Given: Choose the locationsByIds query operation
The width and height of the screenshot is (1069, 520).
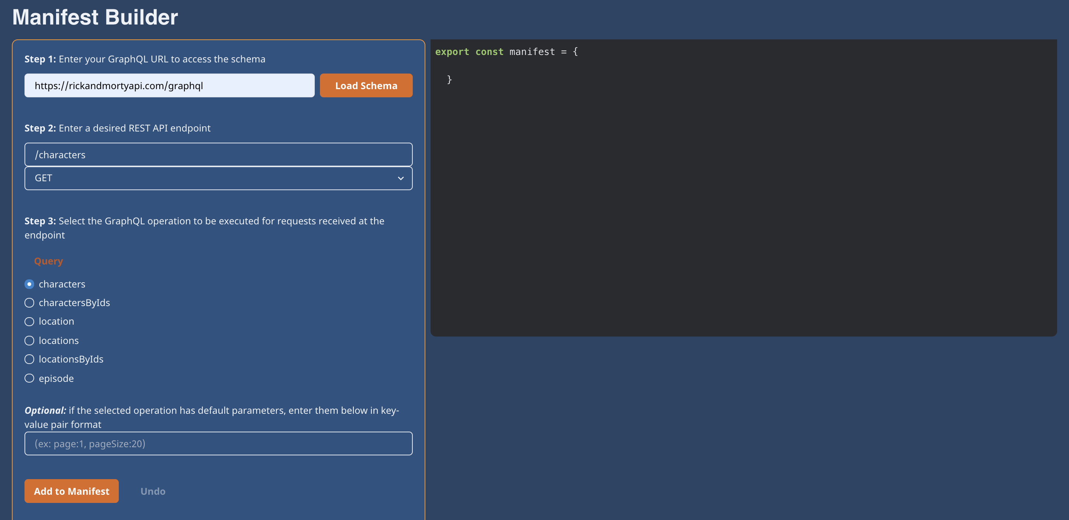Looking at the screenshot, I should click(29, 359).
